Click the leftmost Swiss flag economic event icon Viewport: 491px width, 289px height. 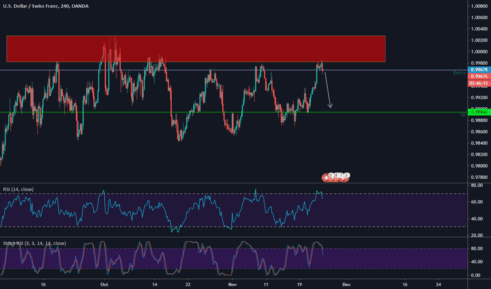click(x=326, y=178)
